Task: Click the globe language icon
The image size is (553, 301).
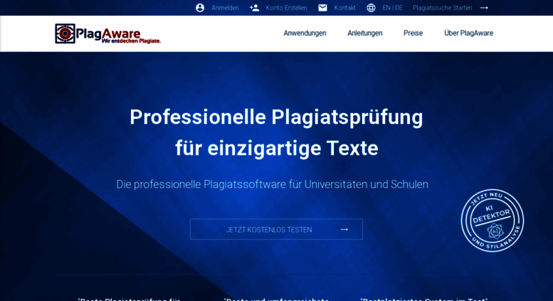Action: pos(371,8)
